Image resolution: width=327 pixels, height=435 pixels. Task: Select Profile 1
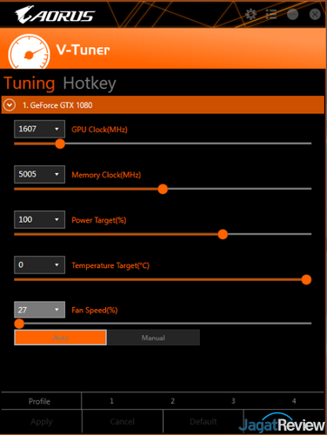point(111,401)
